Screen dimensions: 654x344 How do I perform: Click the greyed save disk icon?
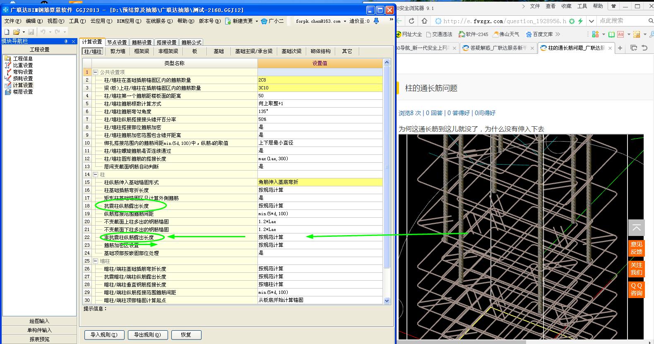[x=31, y=32]
